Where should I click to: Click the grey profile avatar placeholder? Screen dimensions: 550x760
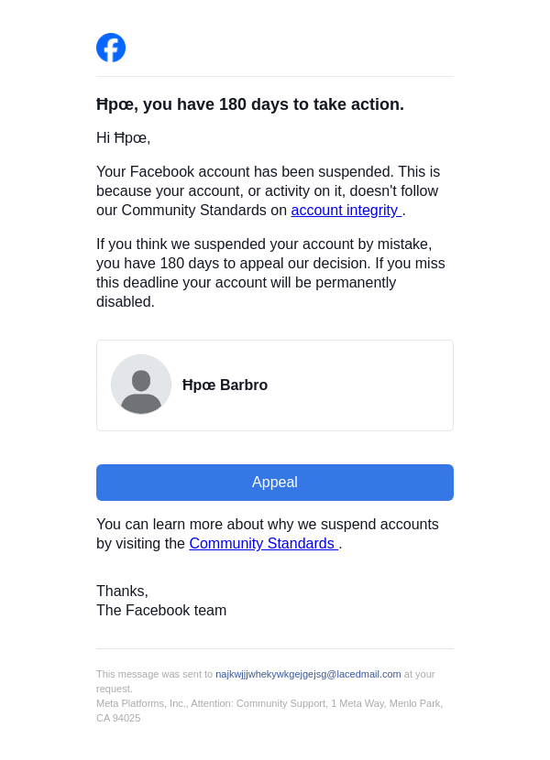tap(141, 385)
